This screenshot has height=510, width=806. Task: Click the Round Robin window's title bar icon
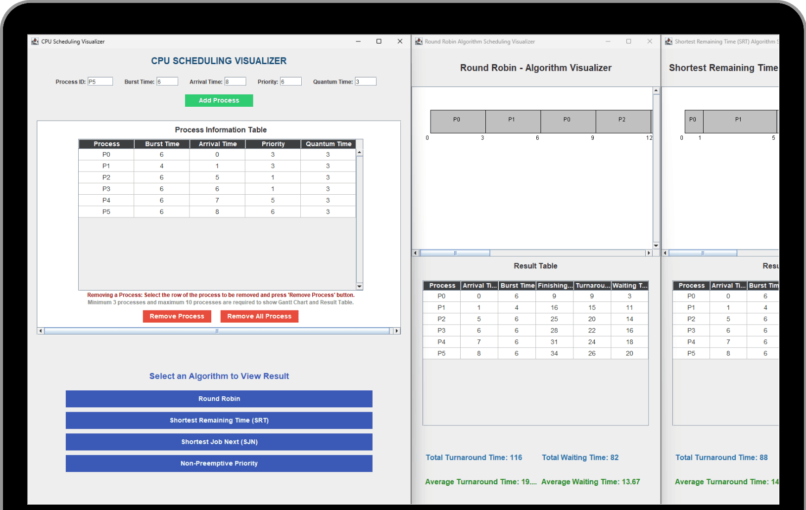tap(419, 42)
